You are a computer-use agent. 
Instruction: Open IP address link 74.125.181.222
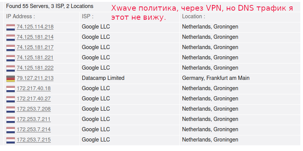click(x=35, y=68)
